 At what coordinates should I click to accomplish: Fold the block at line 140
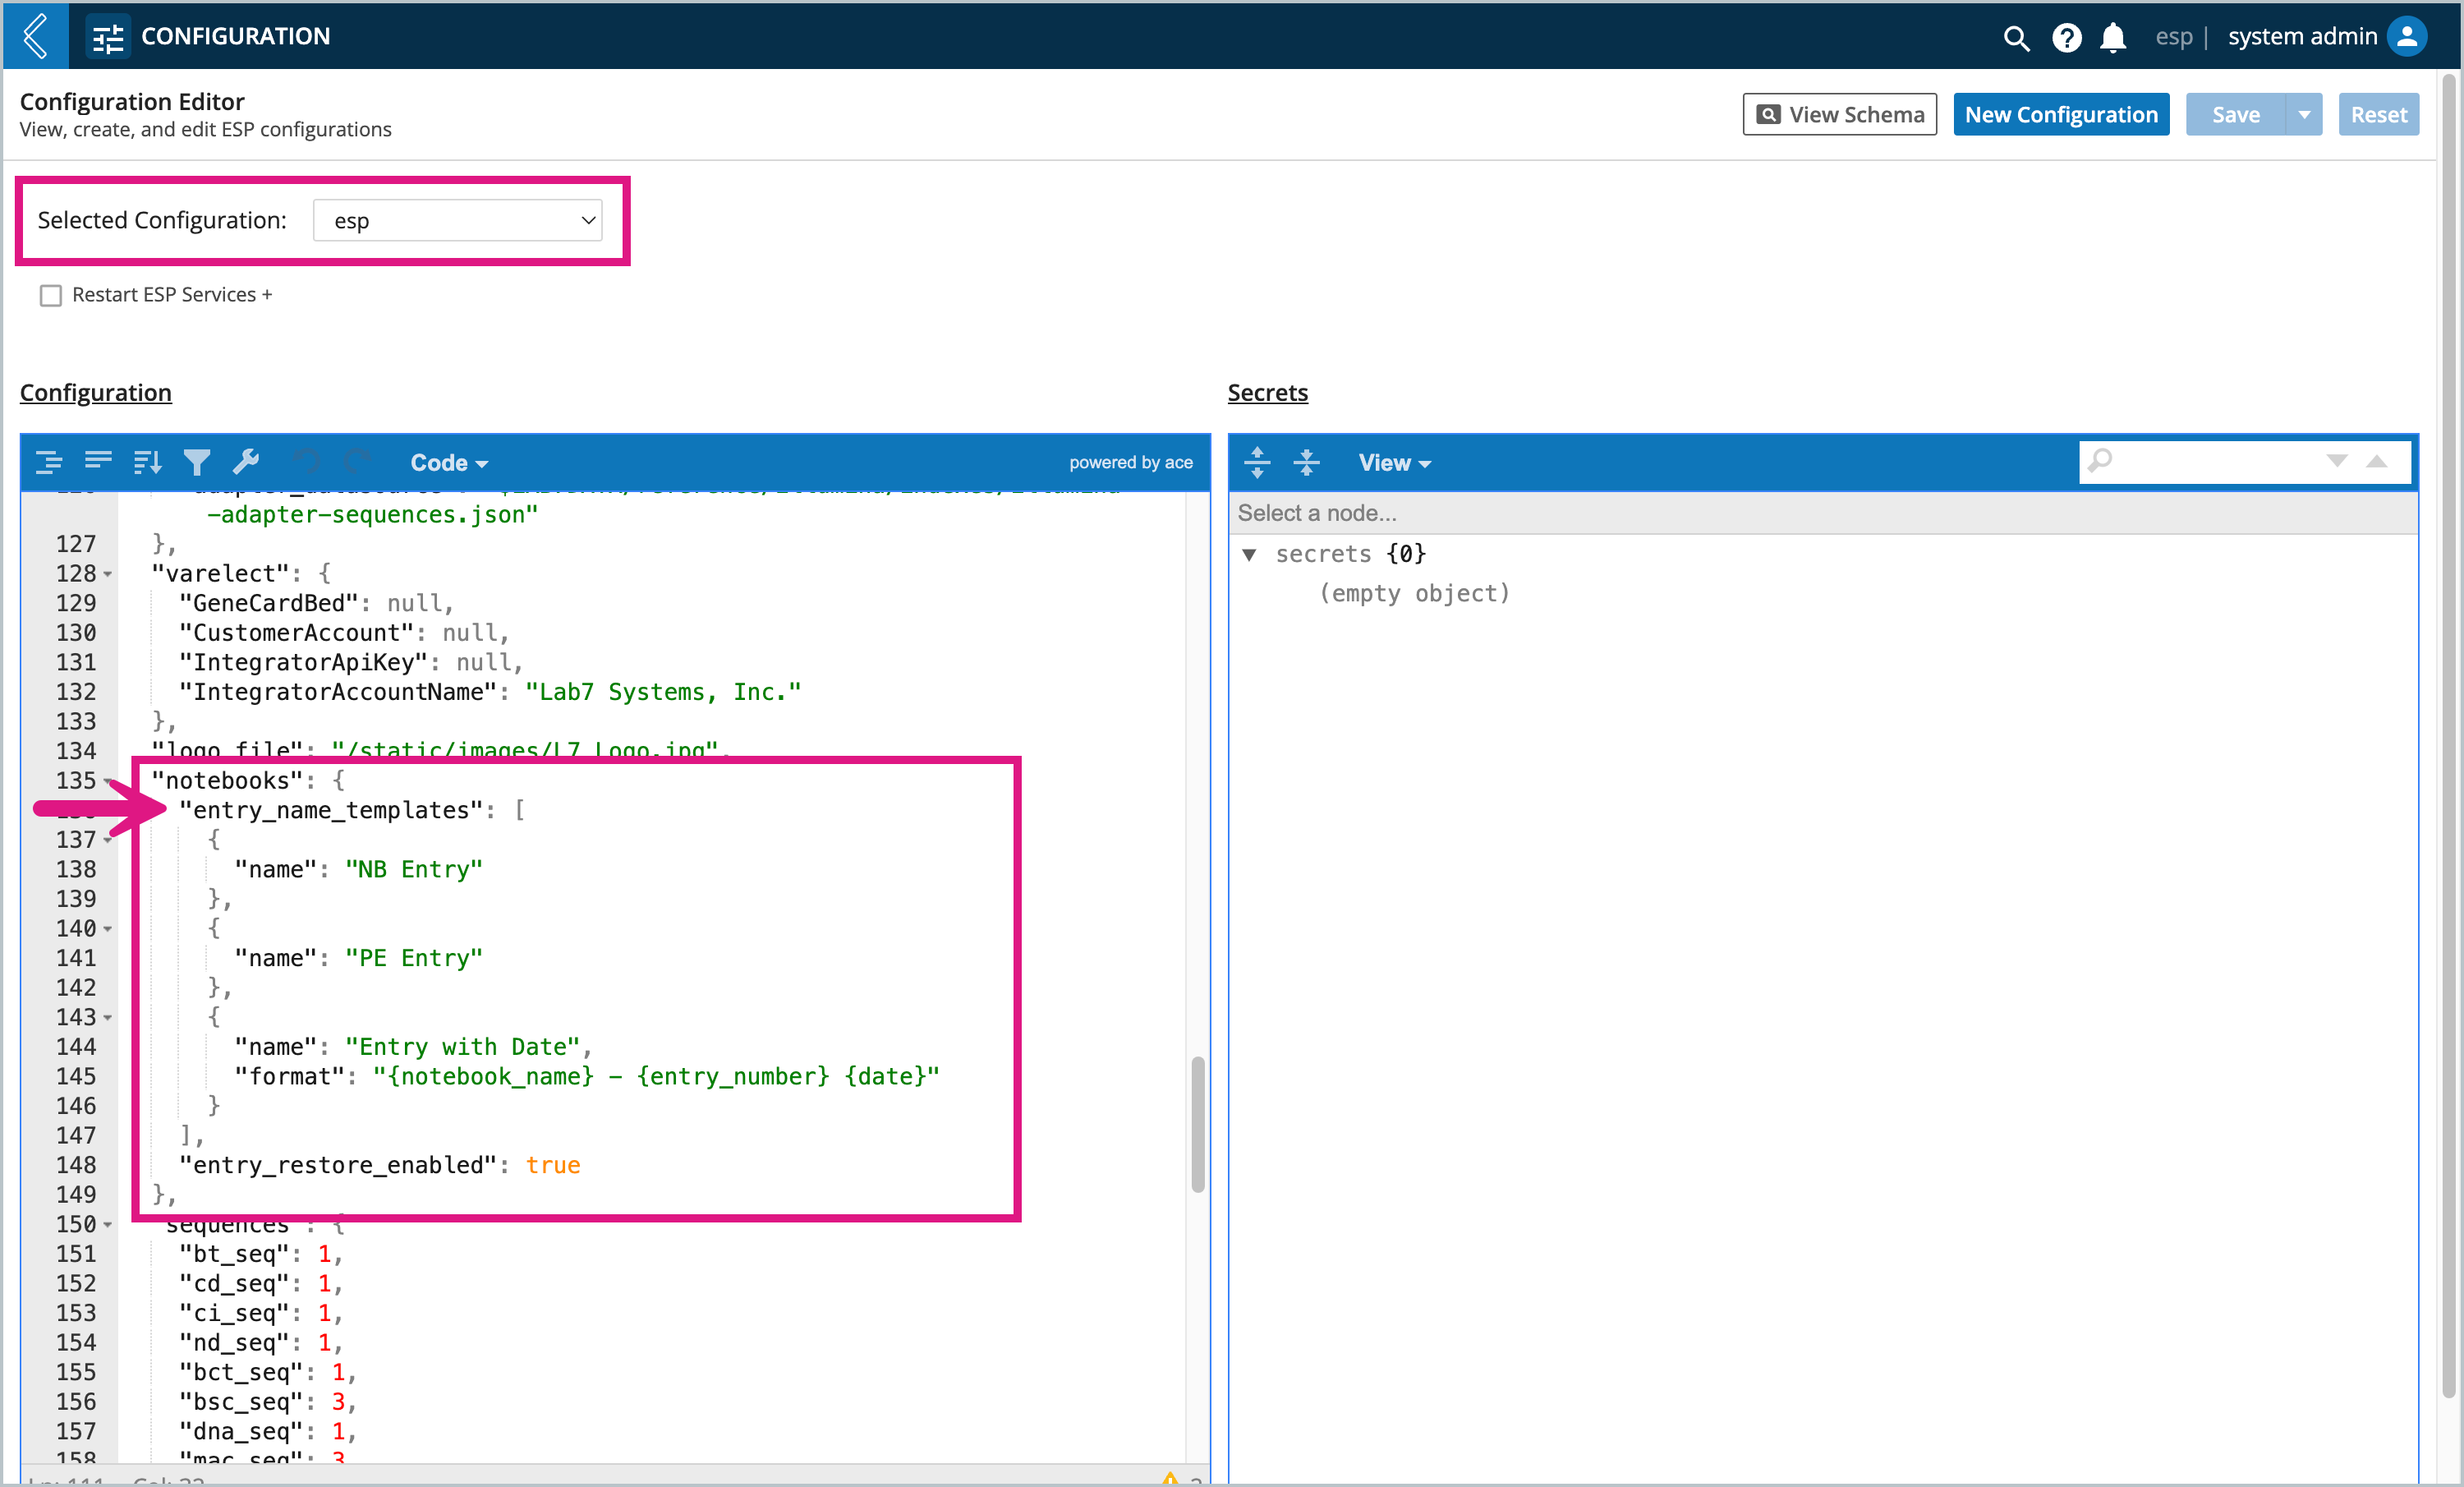108,929
